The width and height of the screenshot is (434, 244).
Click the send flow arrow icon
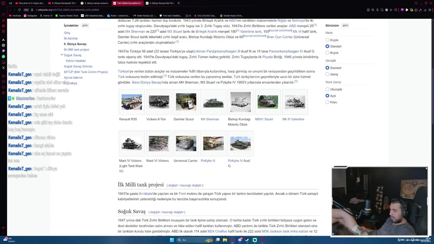[391, 10]
